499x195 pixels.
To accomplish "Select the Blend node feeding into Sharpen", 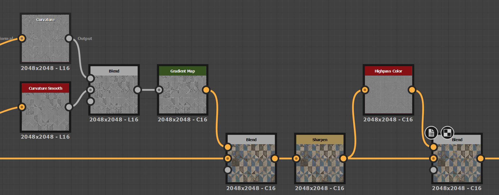I will [251, 158].
